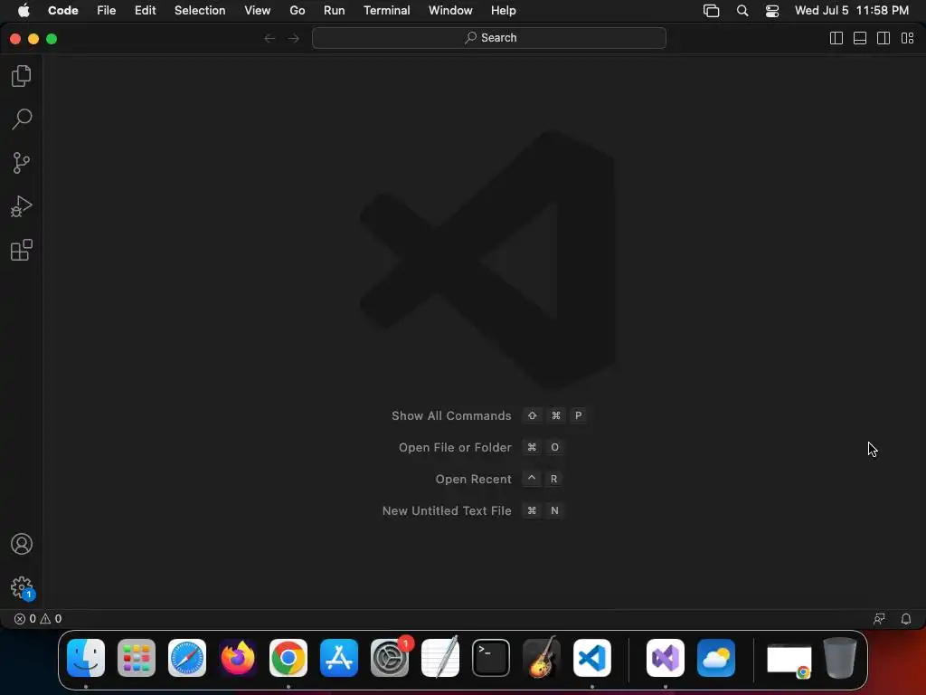Image resolution: width=926 pixels, height=695 pixels.
Task: Open the Manage gear with update badge
Action: pyautogui.click(x=23, y=588)
